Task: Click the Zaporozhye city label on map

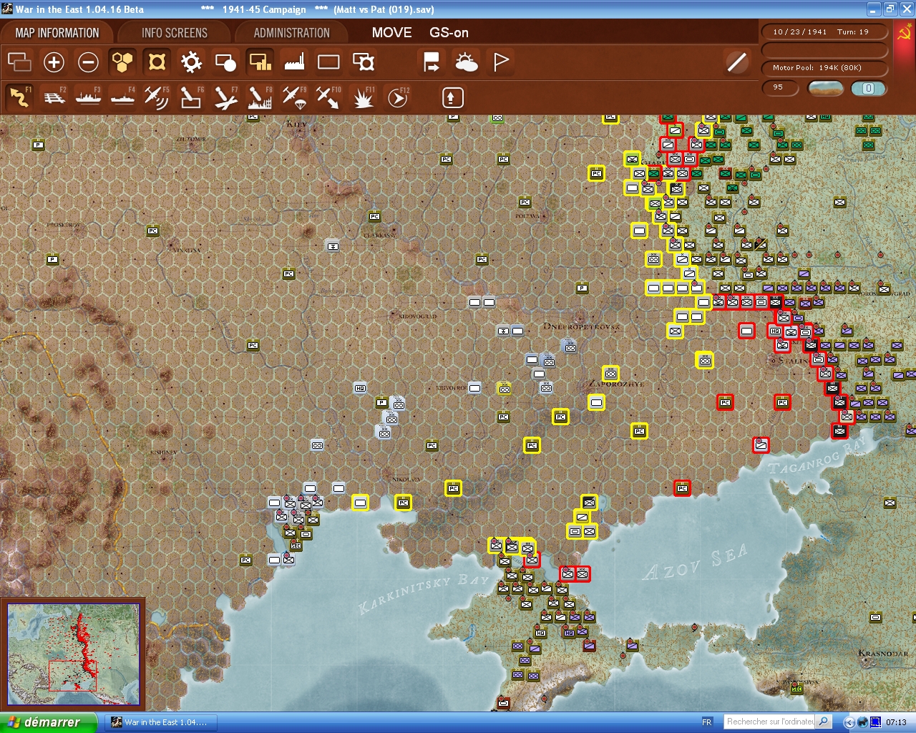Action: coord(615,384)
